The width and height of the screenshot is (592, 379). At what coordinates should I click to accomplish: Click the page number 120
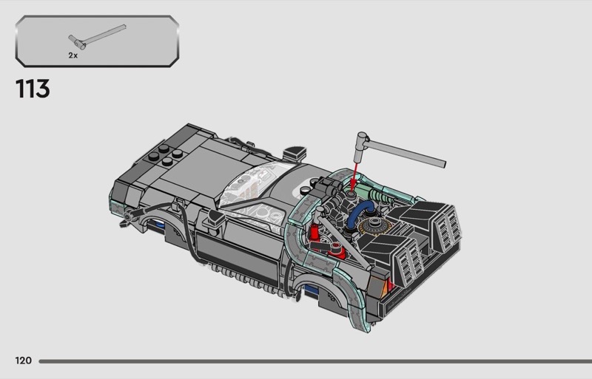pyautogui.click(x=23, y=361)
